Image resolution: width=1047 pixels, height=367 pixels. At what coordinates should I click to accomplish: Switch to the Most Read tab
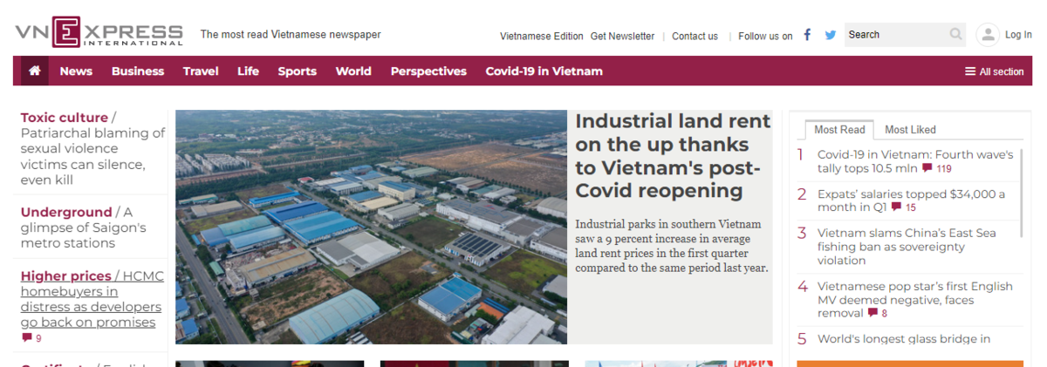tap(839, 129)
